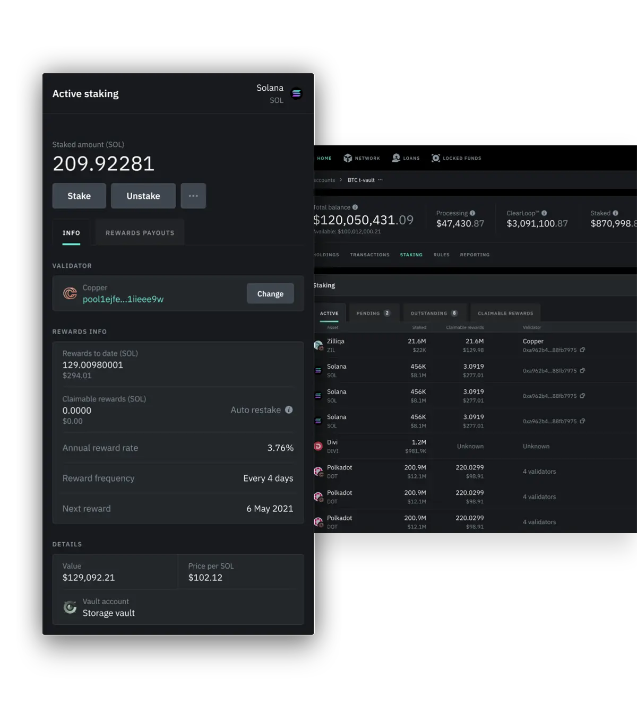The image size is (637, 706).
Task: Click staked amount value 209.92281
Action: pos(104,163)
